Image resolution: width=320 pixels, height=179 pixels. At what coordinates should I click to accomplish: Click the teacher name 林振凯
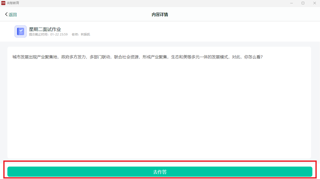[x=85, y=34]
